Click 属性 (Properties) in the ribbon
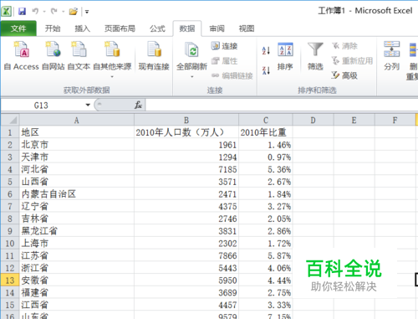418x319 pixels. pos(224,60)
